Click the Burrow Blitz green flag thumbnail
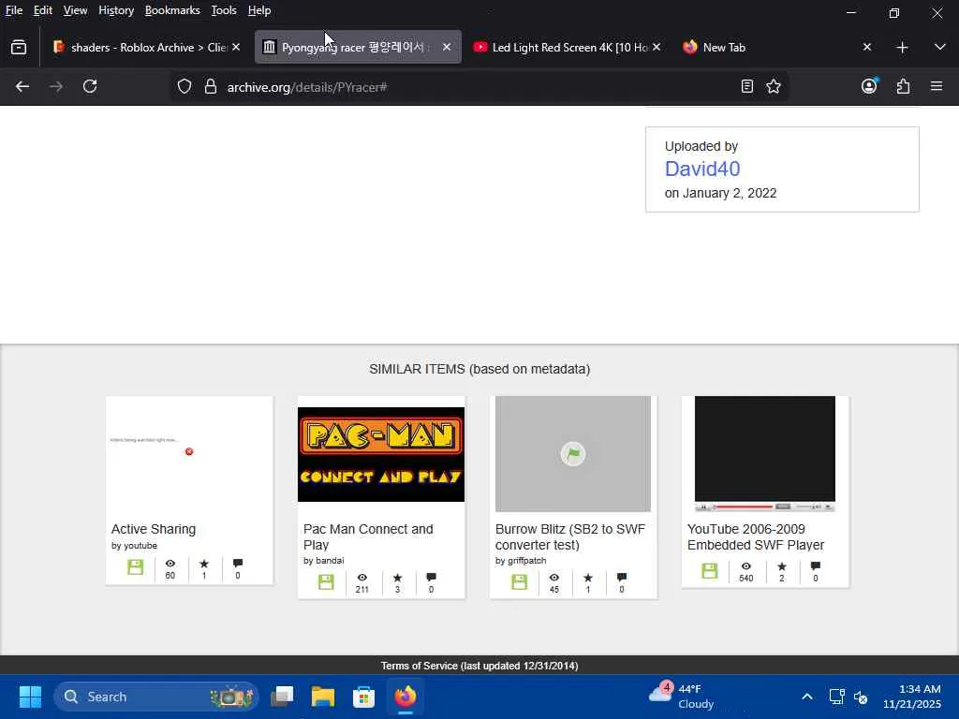The image size is (959, 719). click(573, 454)
